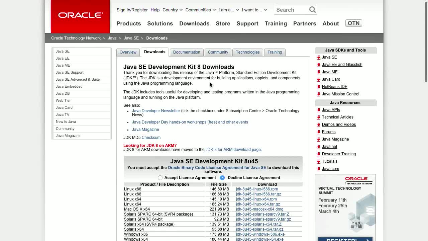Download jdk-8u45-windows-i586.exe
Viewport: 428px width, 241px height.
pos(260,234)
